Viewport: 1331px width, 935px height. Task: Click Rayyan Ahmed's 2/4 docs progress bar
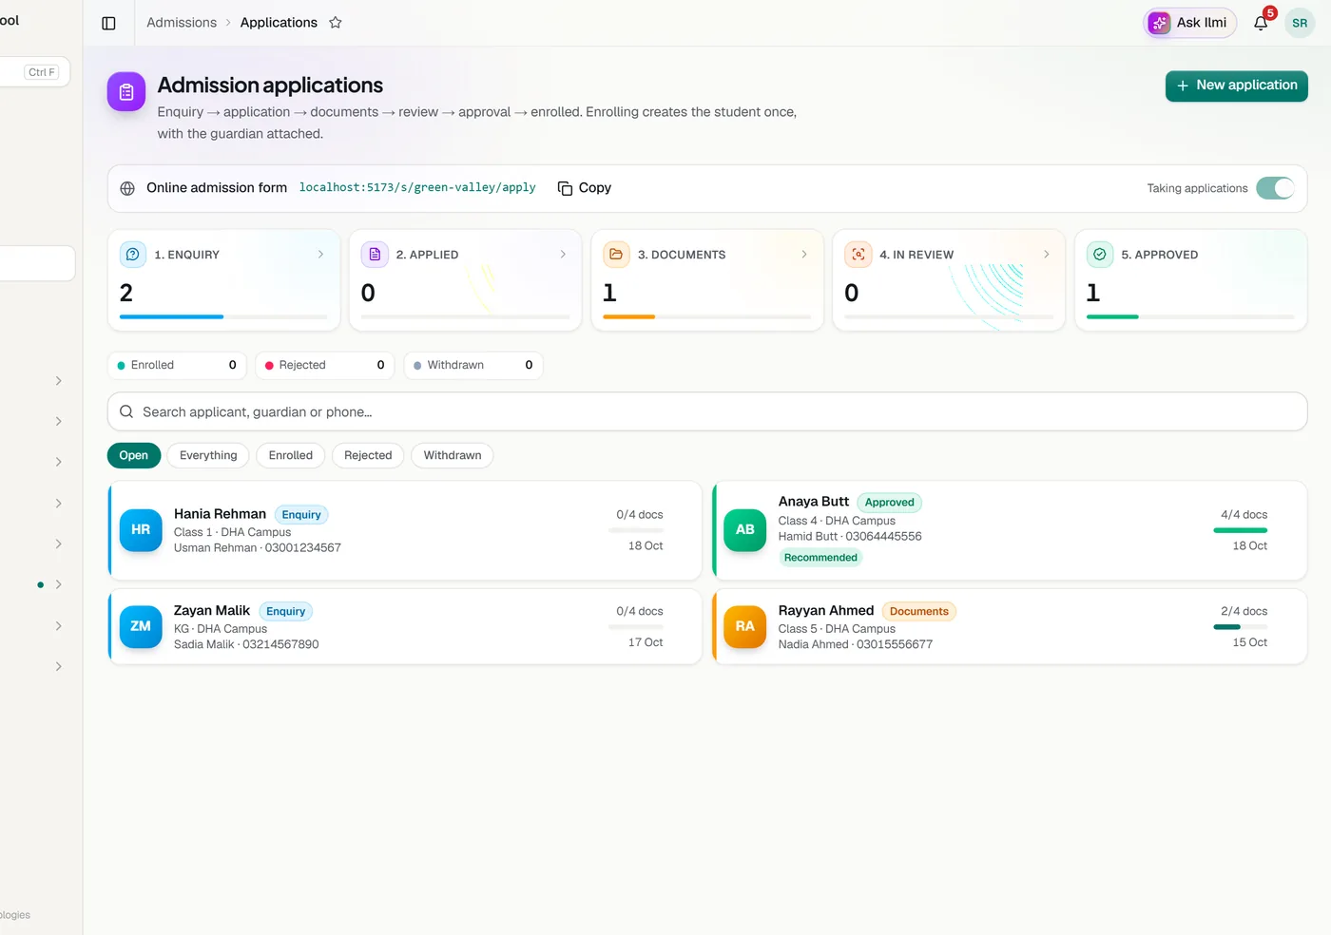click(x=1241, y=627)
